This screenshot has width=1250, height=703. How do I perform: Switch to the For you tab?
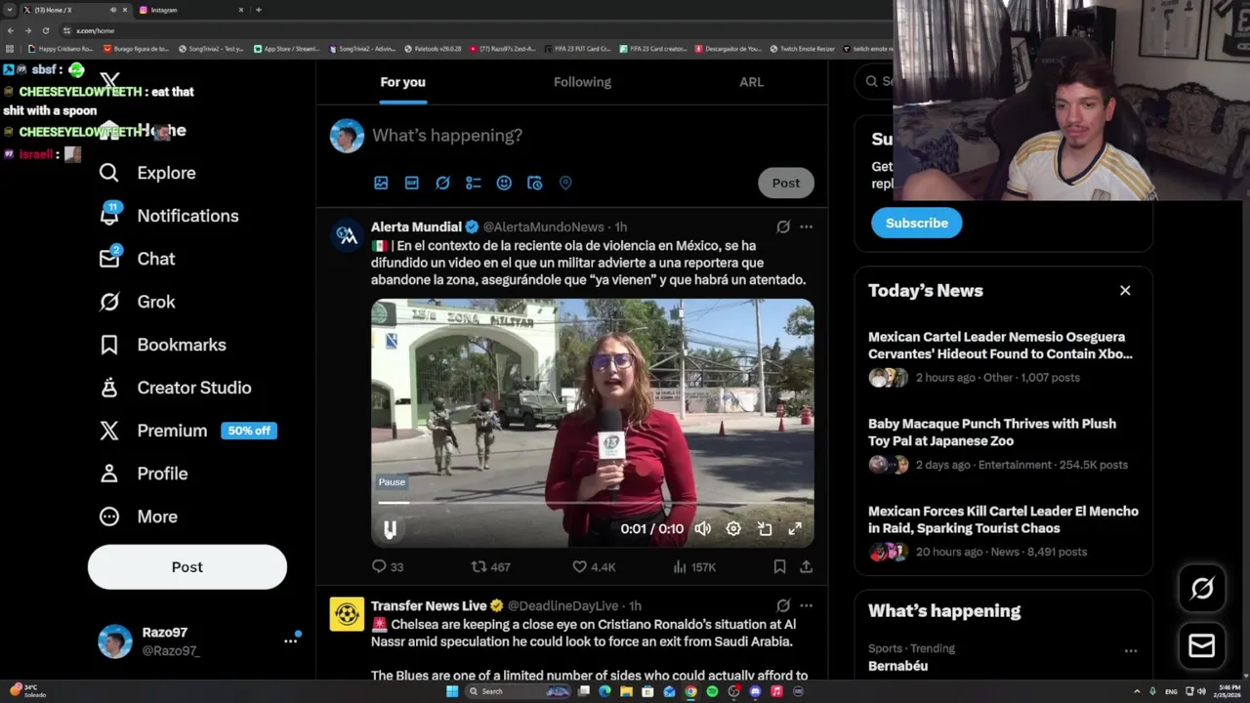[402, 82]
